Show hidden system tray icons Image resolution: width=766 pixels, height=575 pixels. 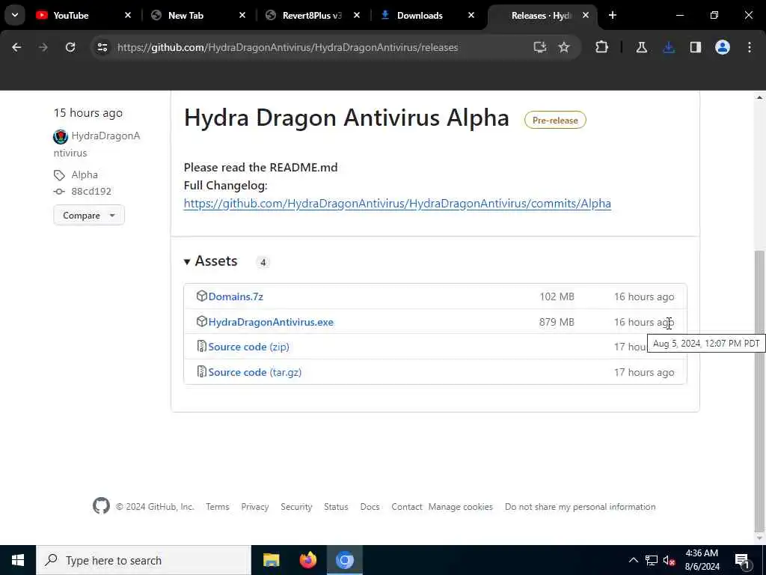634,560
